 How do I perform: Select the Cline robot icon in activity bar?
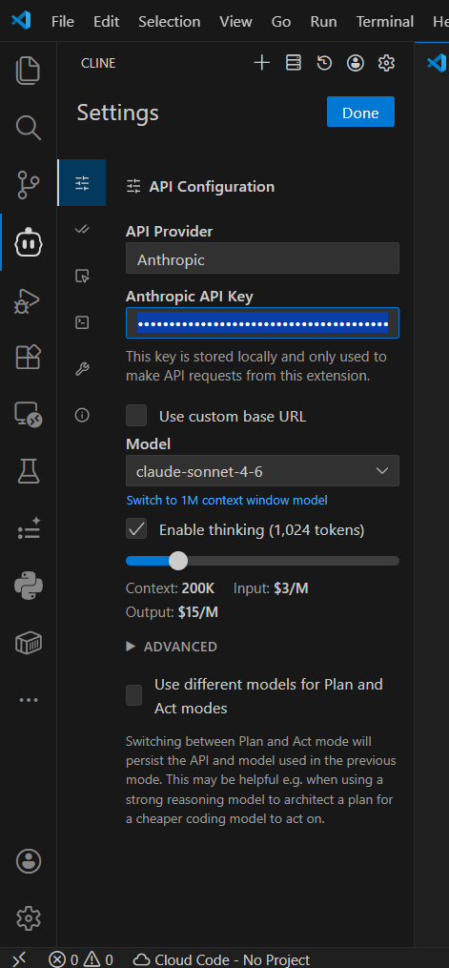pyautogui.click(x=29, y=242)
